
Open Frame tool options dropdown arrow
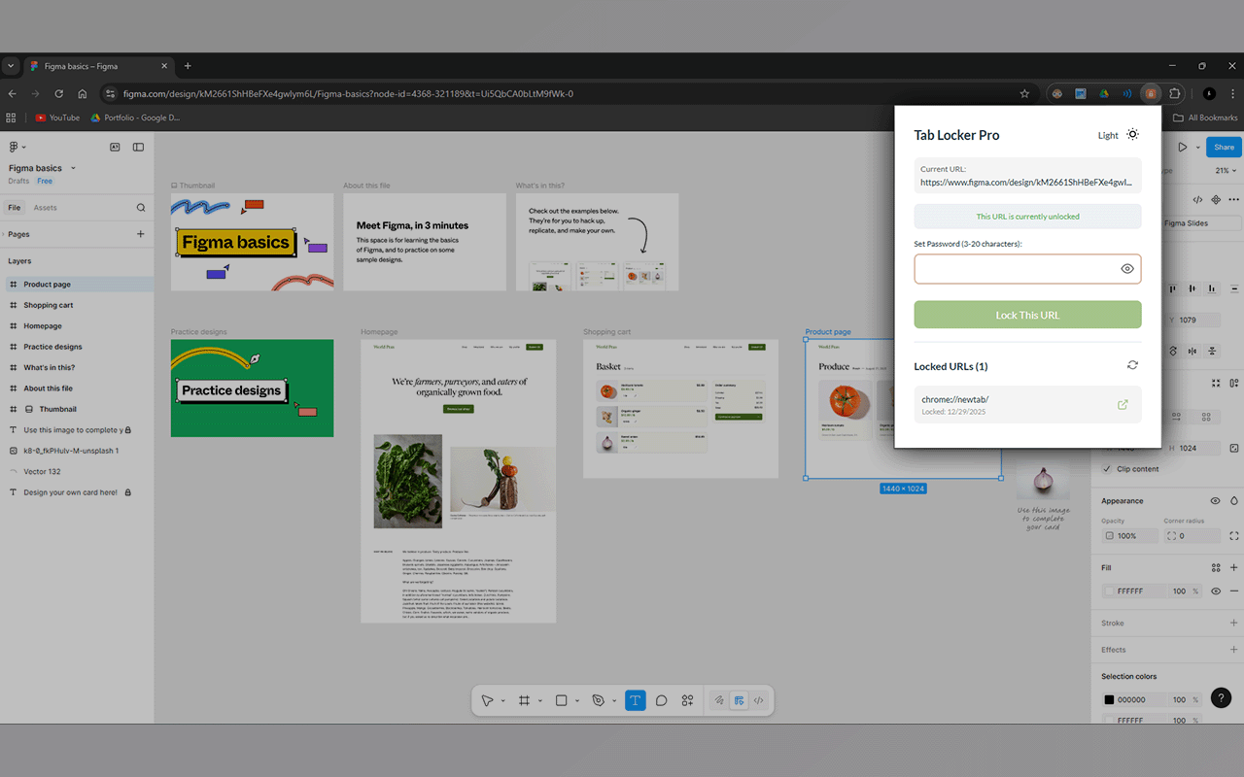coord(539,700)
